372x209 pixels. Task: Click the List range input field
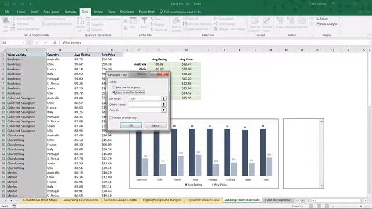click(x=145, y=98)
